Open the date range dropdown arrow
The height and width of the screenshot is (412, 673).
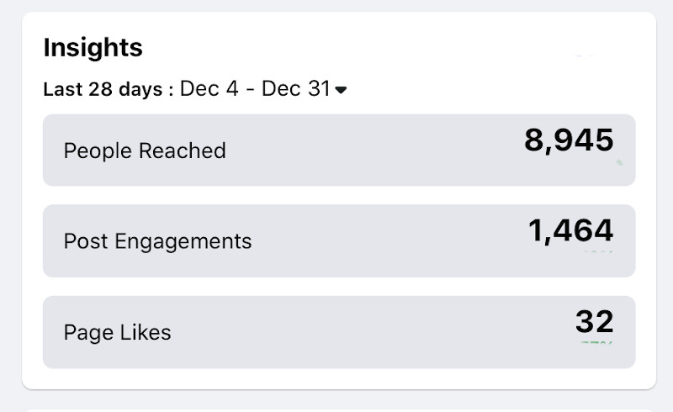(x=341, y=90)
